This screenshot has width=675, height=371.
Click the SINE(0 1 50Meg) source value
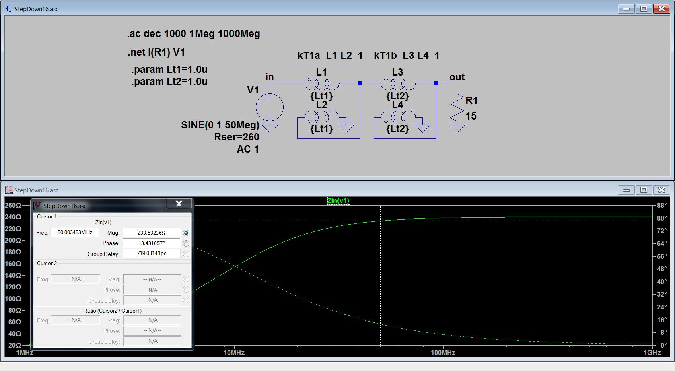pos(220,125)
